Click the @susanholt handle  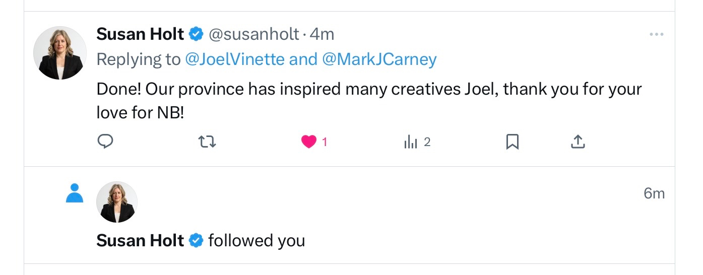pyautogui.click(x=254, y=34)
